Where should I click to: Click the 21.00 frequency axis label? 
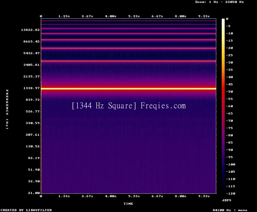point(34,193)
